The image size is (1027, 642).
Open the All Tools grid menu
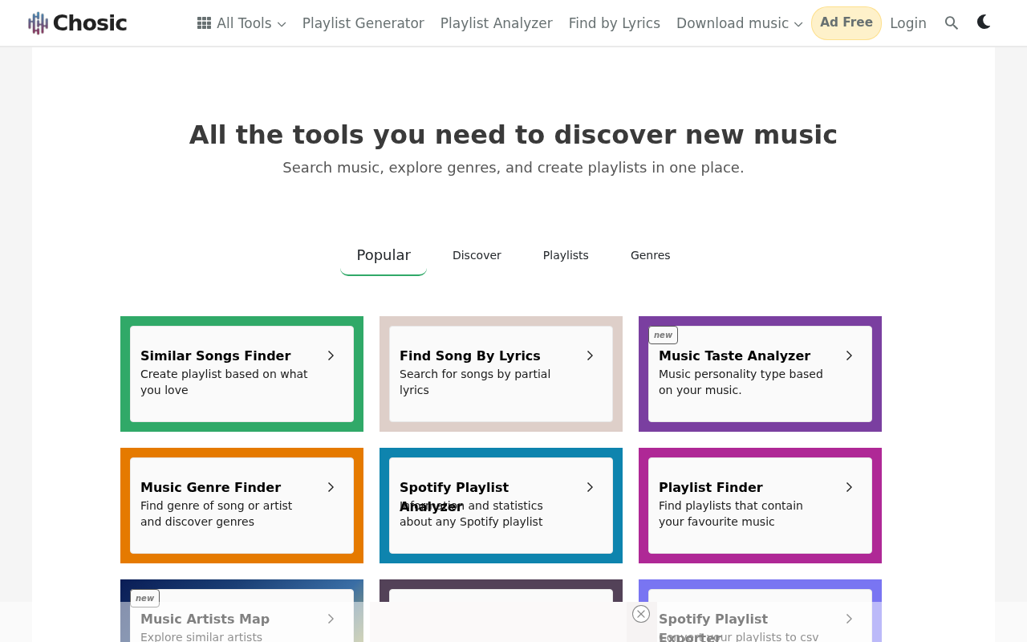click(x=242, y=23)
